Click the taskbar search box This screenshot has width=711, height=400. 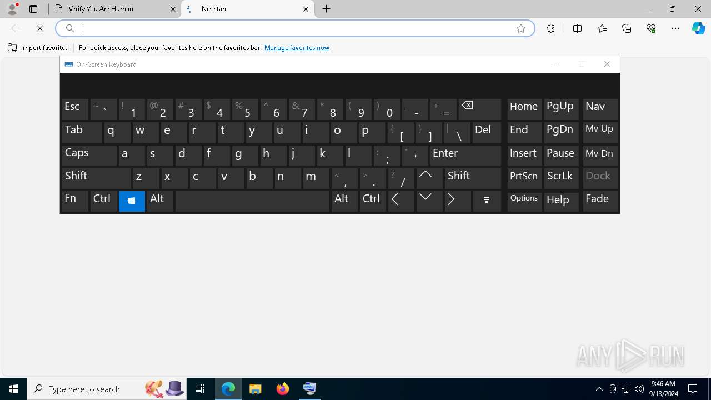[107, 389]
